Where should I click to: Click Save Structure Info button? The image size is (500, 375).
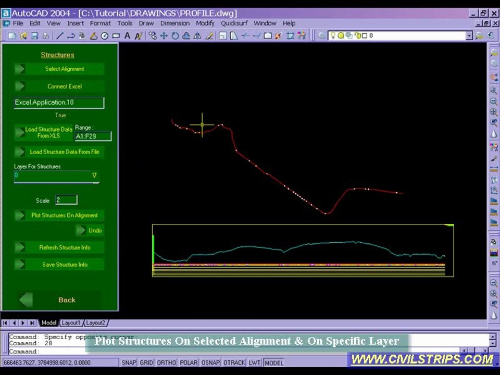pos(59,265)
